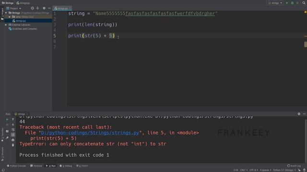This screenshot has width=307, height=172.
Task: Collapse the Strings project root folder
Action: coord(6,13)
